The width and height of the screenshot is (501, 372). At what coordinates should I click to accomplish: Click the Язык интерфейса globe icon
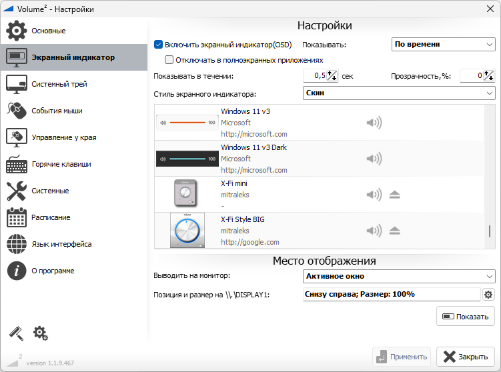16,244
